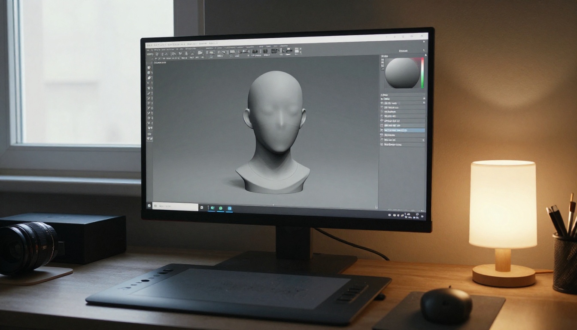
Task: Open the green circular taskbar app icon
Action: [x=221, y=208]
